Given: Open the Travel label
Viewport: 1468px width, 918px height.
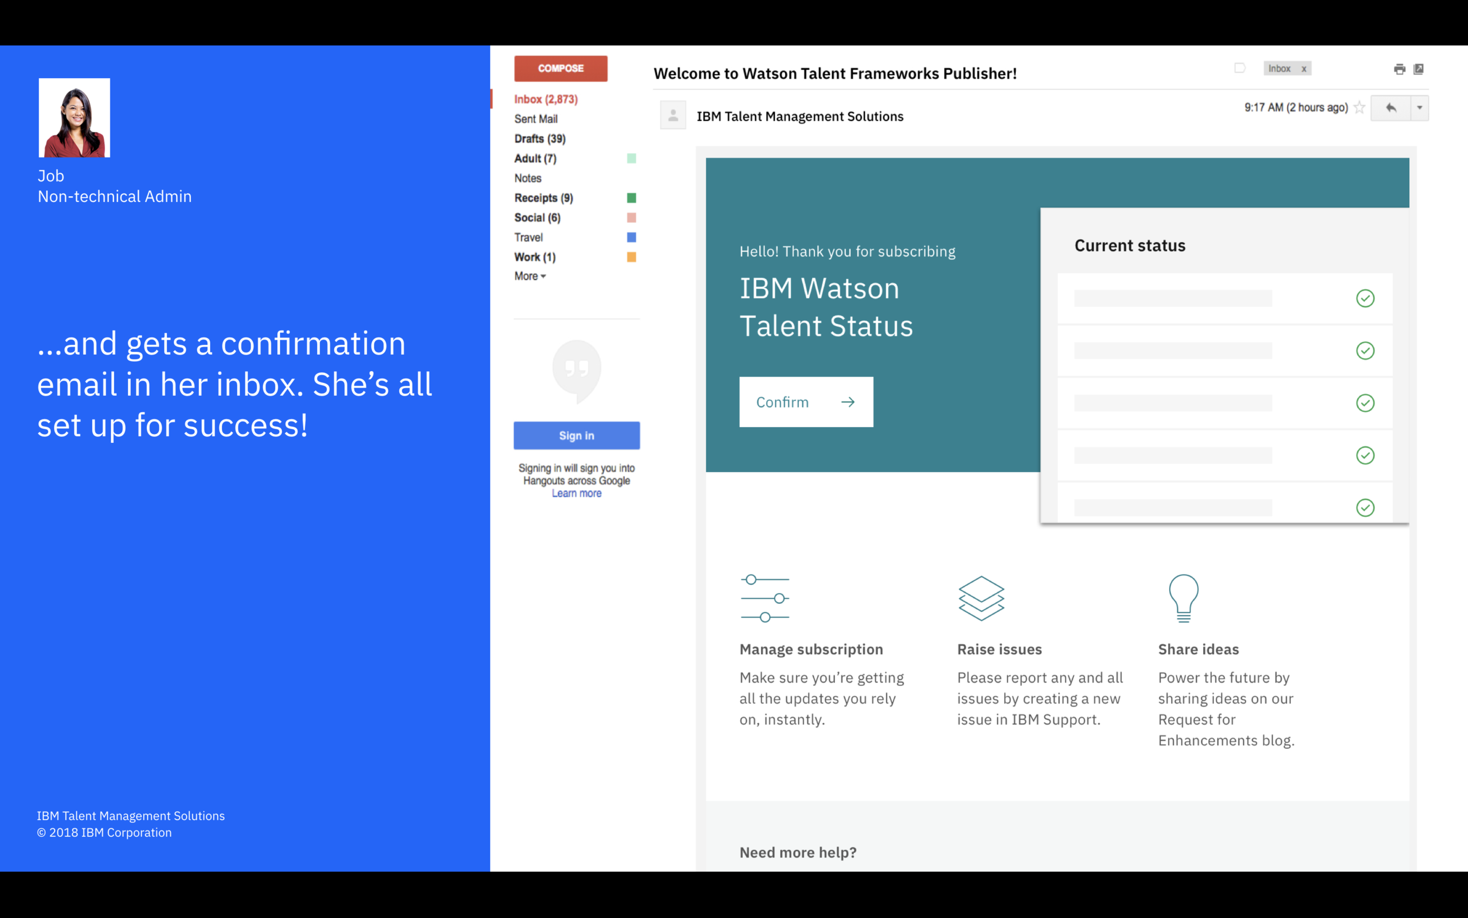Looking at the screenshot, I should tap(528, 237).
